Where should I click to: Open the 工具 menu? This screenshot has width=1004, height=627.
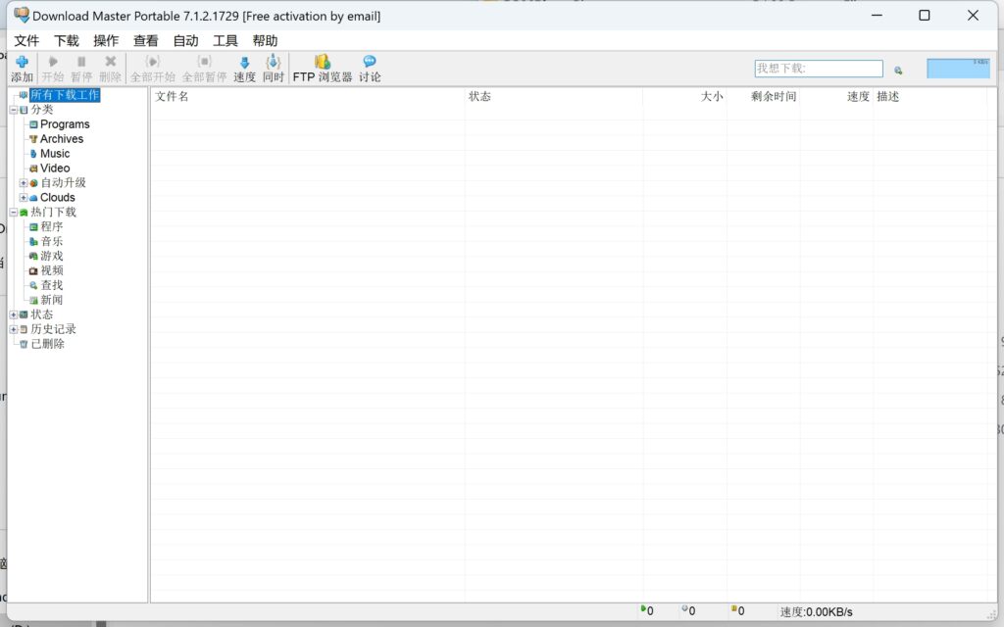tap(226, 41)
